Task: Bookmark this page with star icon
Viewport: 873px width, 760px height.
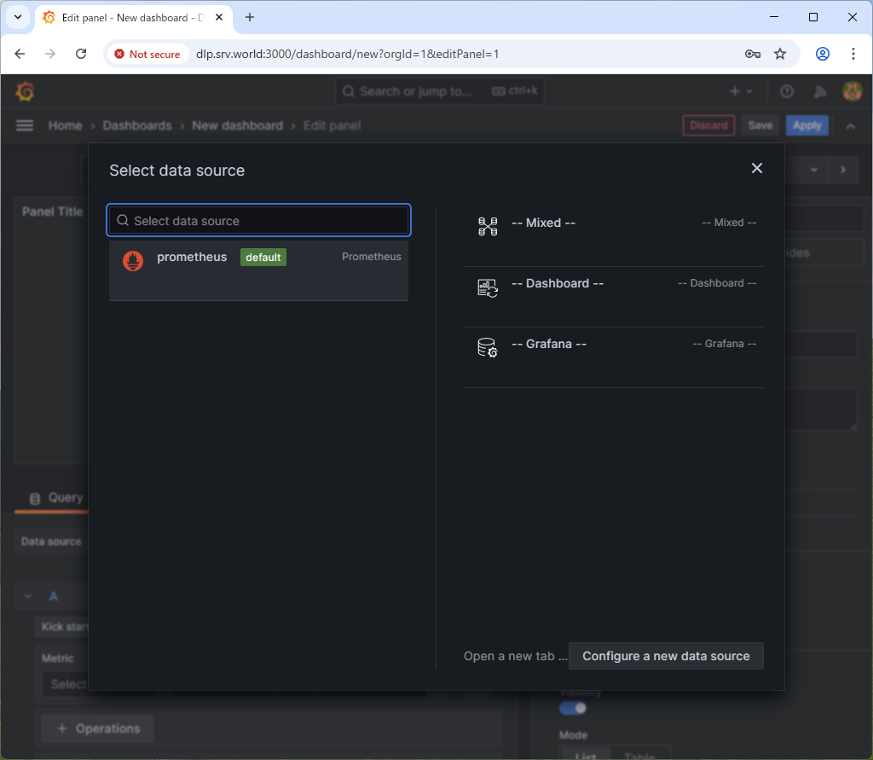Action: coord(780,54)
